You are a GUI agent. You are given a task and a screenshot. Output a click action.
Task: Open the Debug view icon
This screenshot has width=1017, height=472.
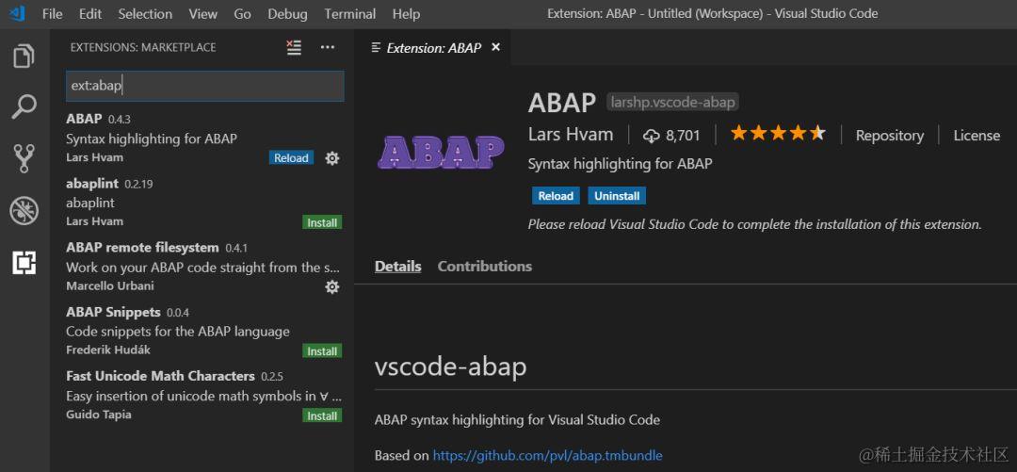[x=24, y=210]
